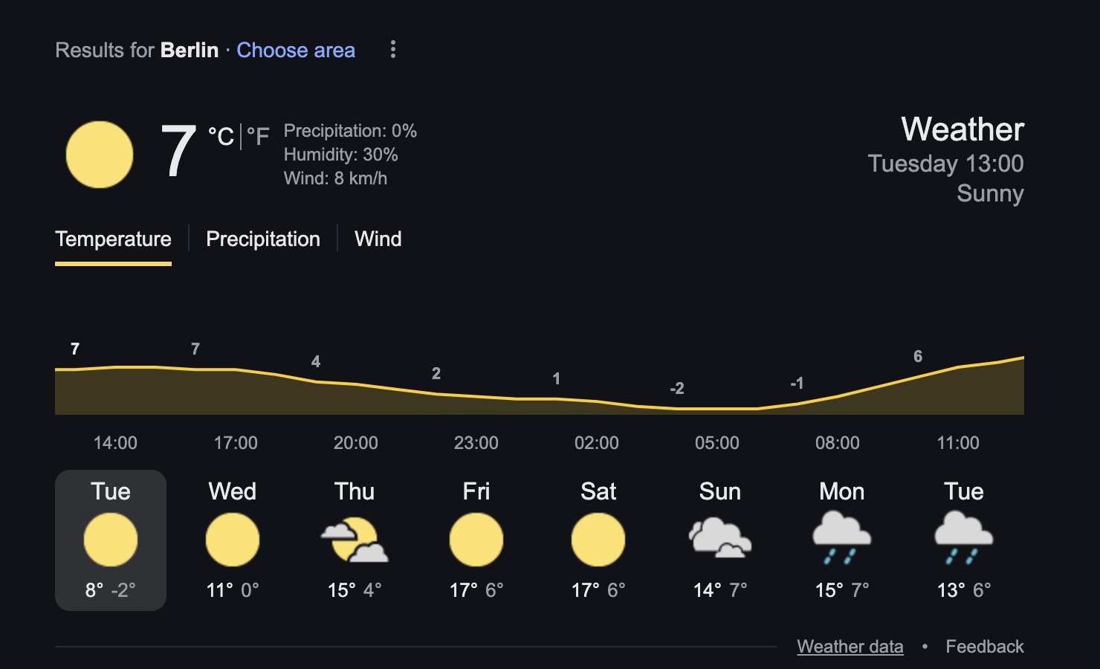Select Wednesday's sunny forecast icon
Screen dimensions: 1100x669
[233, 540]
